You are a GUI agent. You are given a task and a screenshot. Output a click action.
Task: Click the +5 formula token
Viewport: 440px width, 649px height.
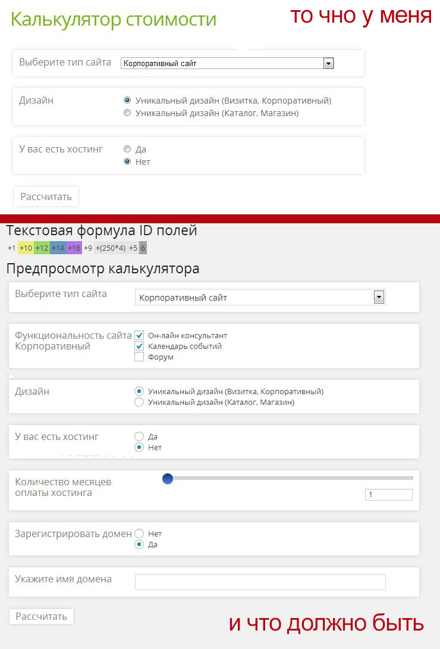(133, 248)
